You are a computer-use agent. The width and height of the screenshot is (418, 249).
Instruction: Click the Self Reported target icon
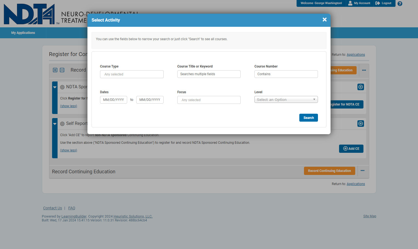62,124
